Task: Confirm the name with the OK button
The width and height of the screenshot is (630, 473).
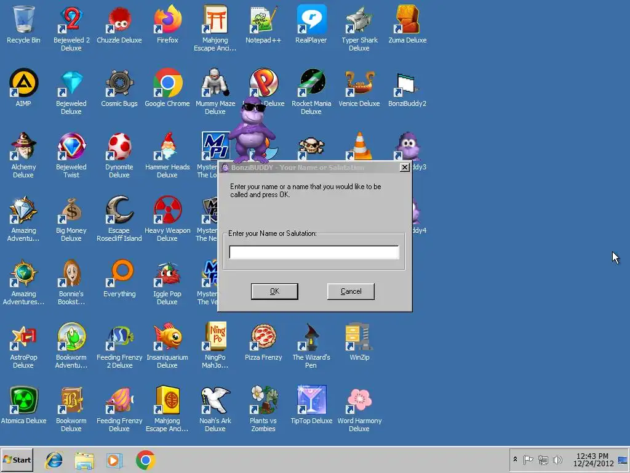Action: [274, 291]
